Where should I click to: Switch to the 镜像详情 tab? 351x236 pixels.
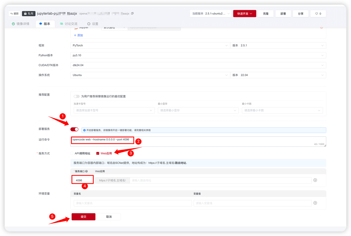tap(20, 24)
